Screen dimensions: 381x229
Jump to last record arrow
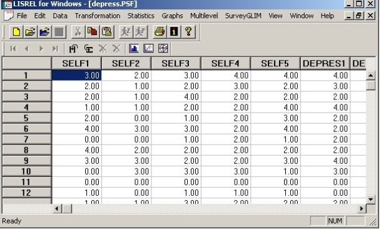coord(55,49)
